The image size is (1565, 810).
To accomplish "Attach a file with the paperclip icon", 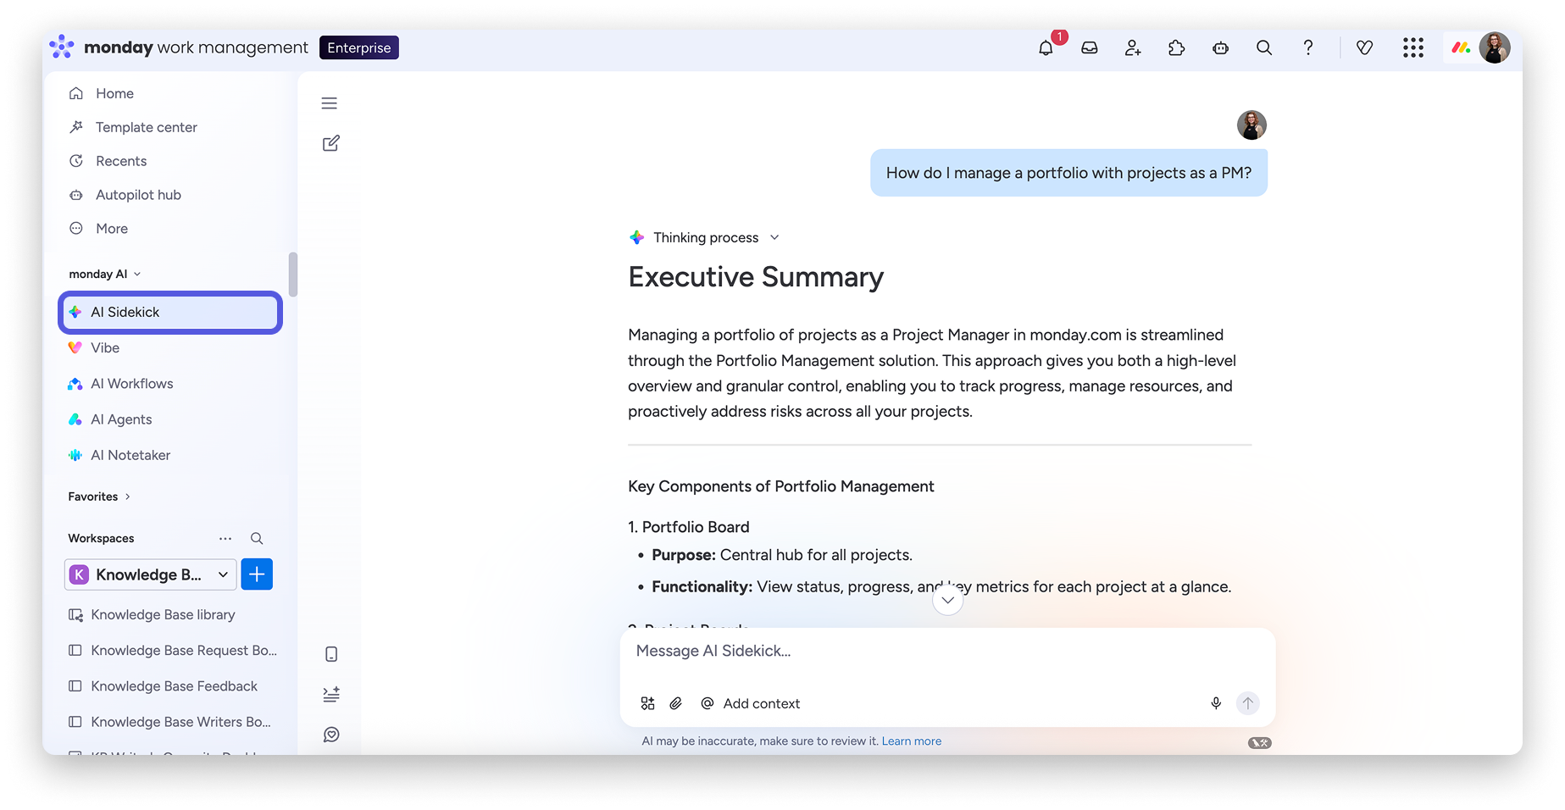I will (676, 703).
